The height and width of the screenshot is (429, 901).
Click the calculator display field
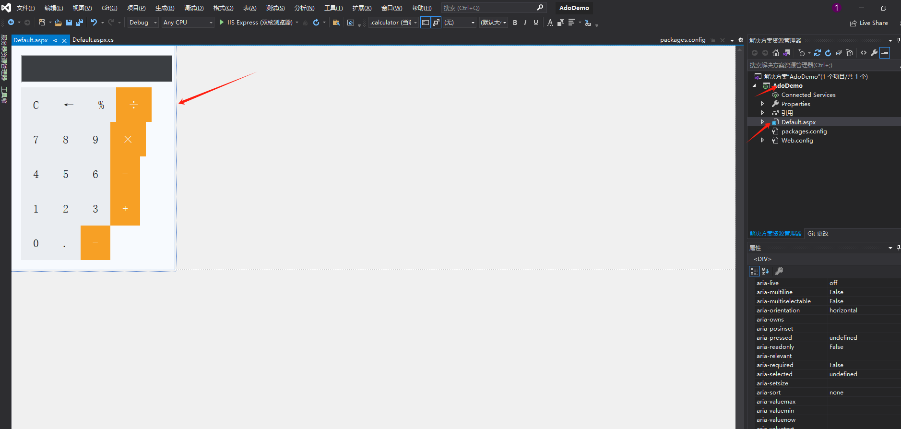pos(96,69)
